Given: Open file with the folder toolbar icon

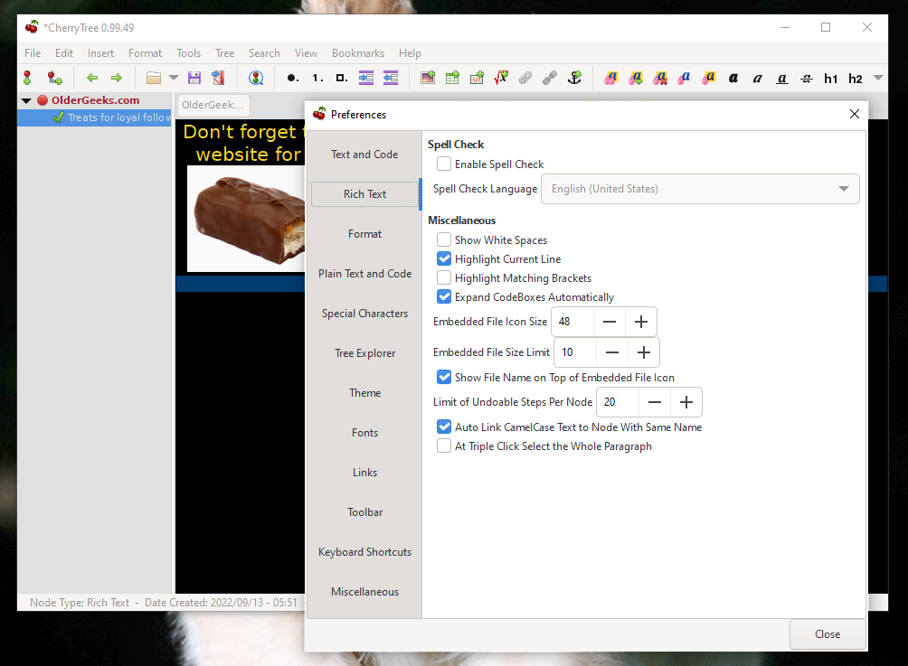Looking at the screenshot, I should click(154, 78).
